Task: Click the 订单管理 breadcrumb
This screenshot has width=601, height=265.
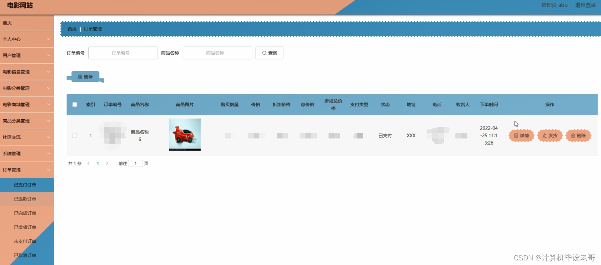Action: [x=93, y=29]
